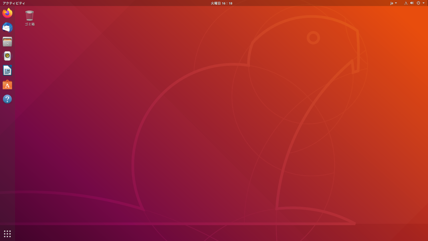Launch Rhythmbox music player
Image resolution: width=428 pixels, height=241 pixels.
coord(7,56)
